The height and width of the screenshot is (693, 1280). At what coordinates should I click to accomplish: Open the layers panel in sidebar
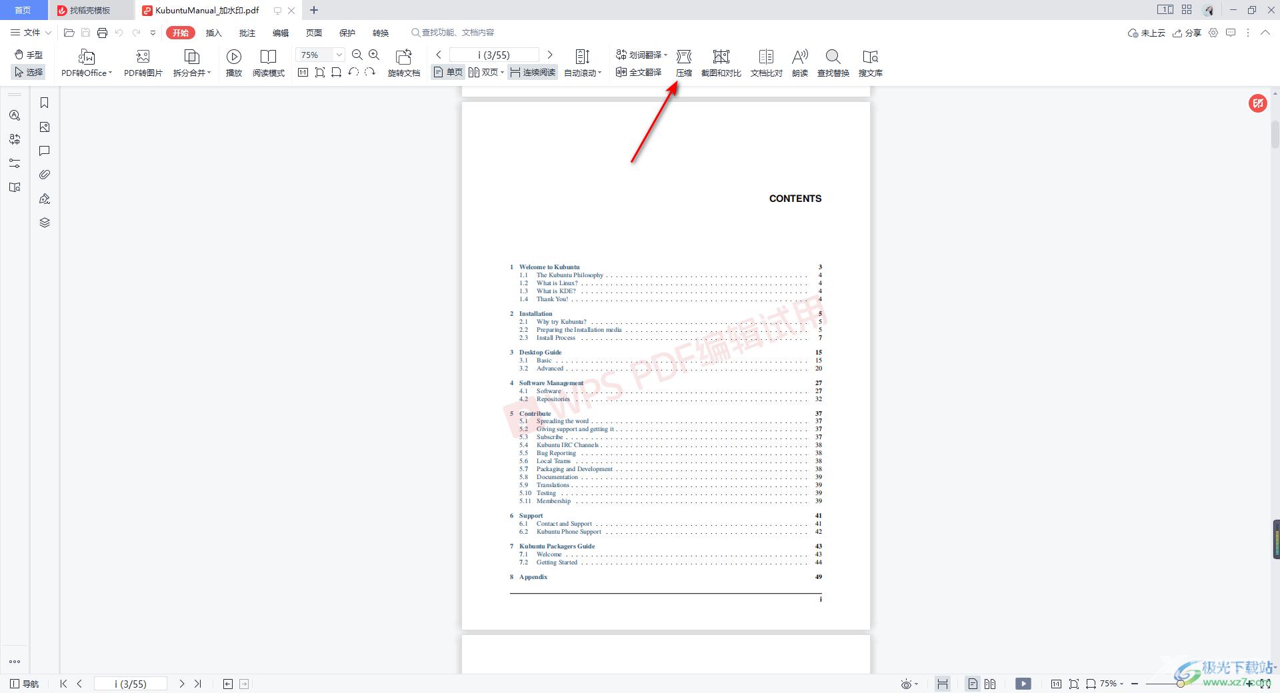click(45, 223)
